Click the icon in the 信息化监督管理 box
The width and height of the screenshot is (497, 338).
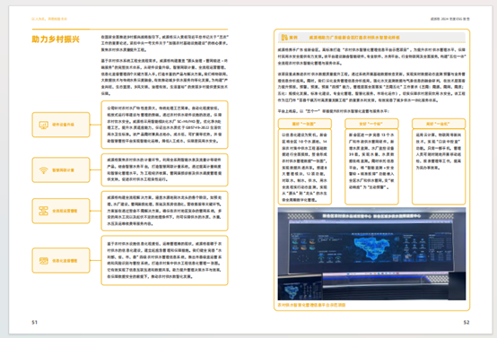point(43,261)
